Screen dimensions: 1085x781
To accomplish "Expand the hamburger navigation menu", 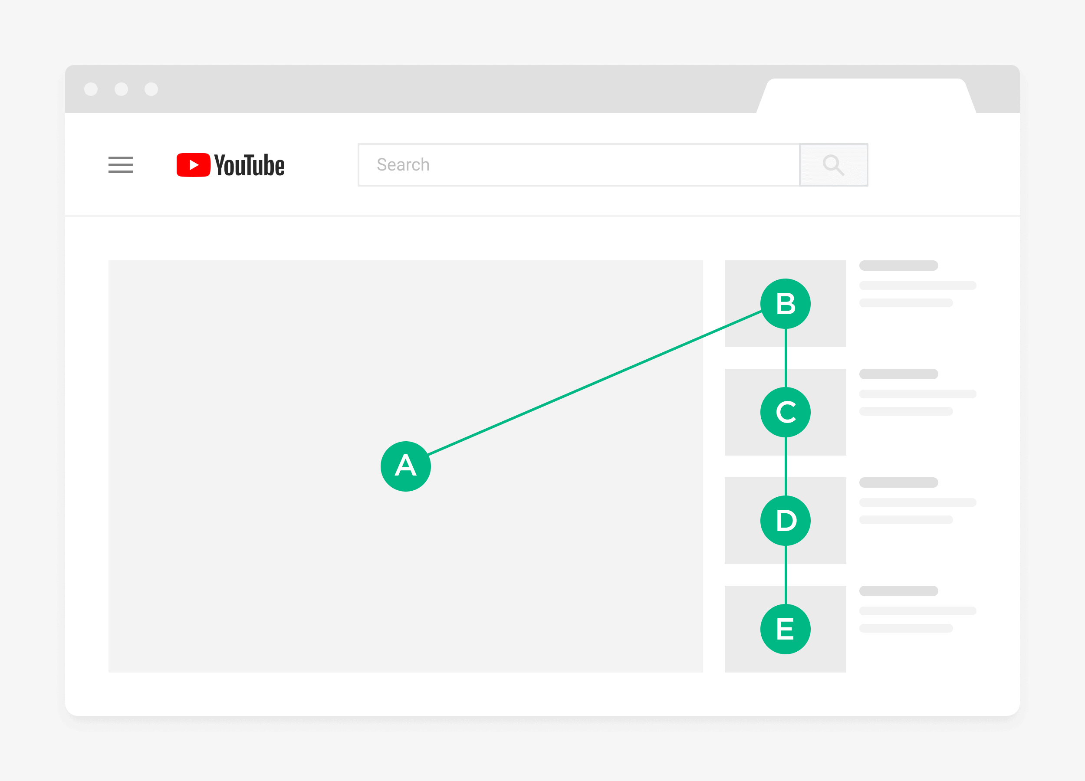I will coord(122,165).
